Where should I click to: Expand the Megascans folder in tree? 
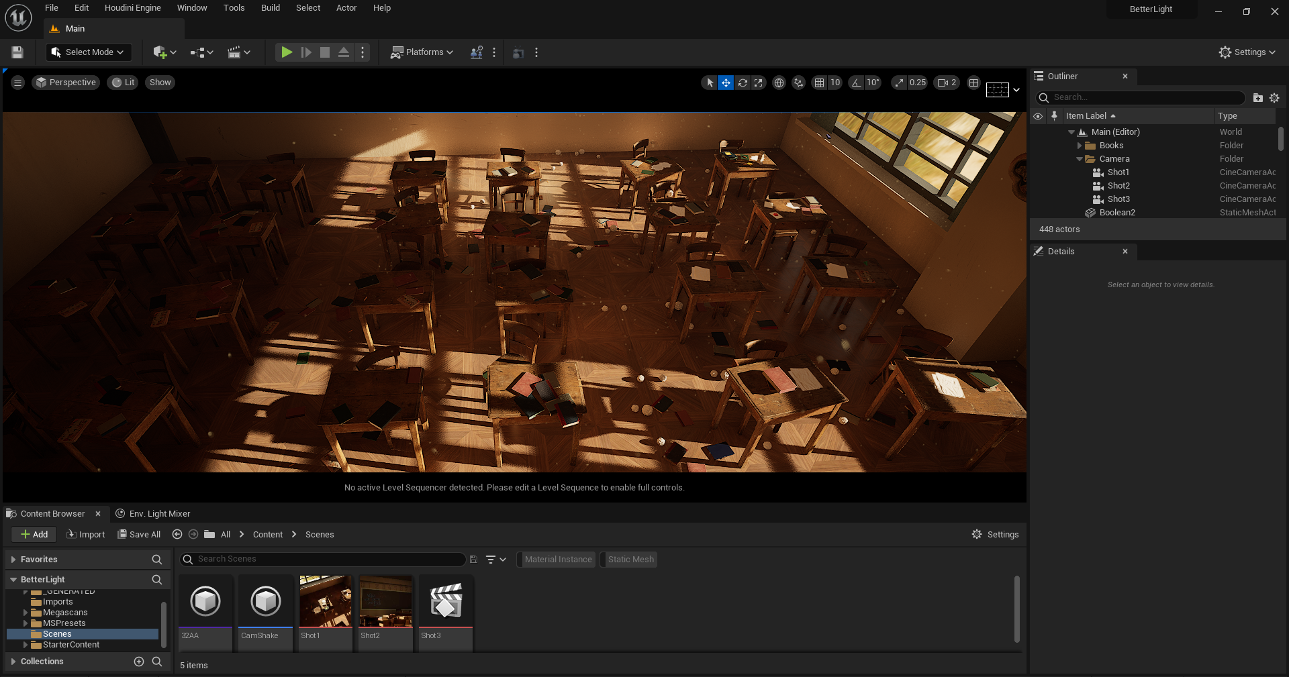(x=26, y=613)
